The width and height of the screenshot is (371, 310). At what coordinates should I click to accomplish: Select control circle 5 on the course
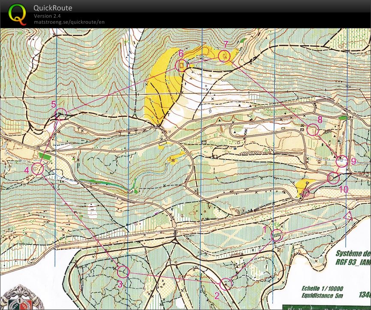point(60,114)
